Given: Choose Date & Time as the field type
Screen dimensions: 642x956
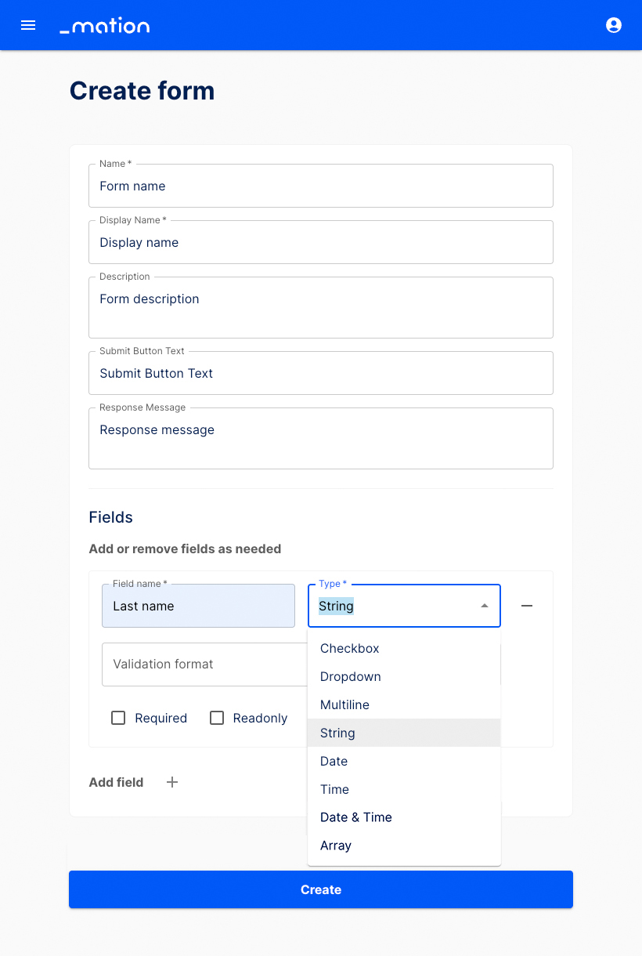Looking at the screenshot, I should click(x=355, y=817).
